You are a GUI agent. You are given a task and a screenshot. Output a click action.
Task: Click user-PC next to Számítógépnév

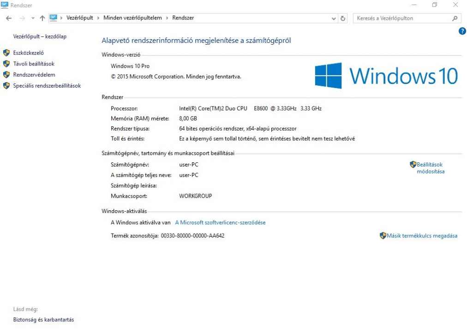click(189, 165)
